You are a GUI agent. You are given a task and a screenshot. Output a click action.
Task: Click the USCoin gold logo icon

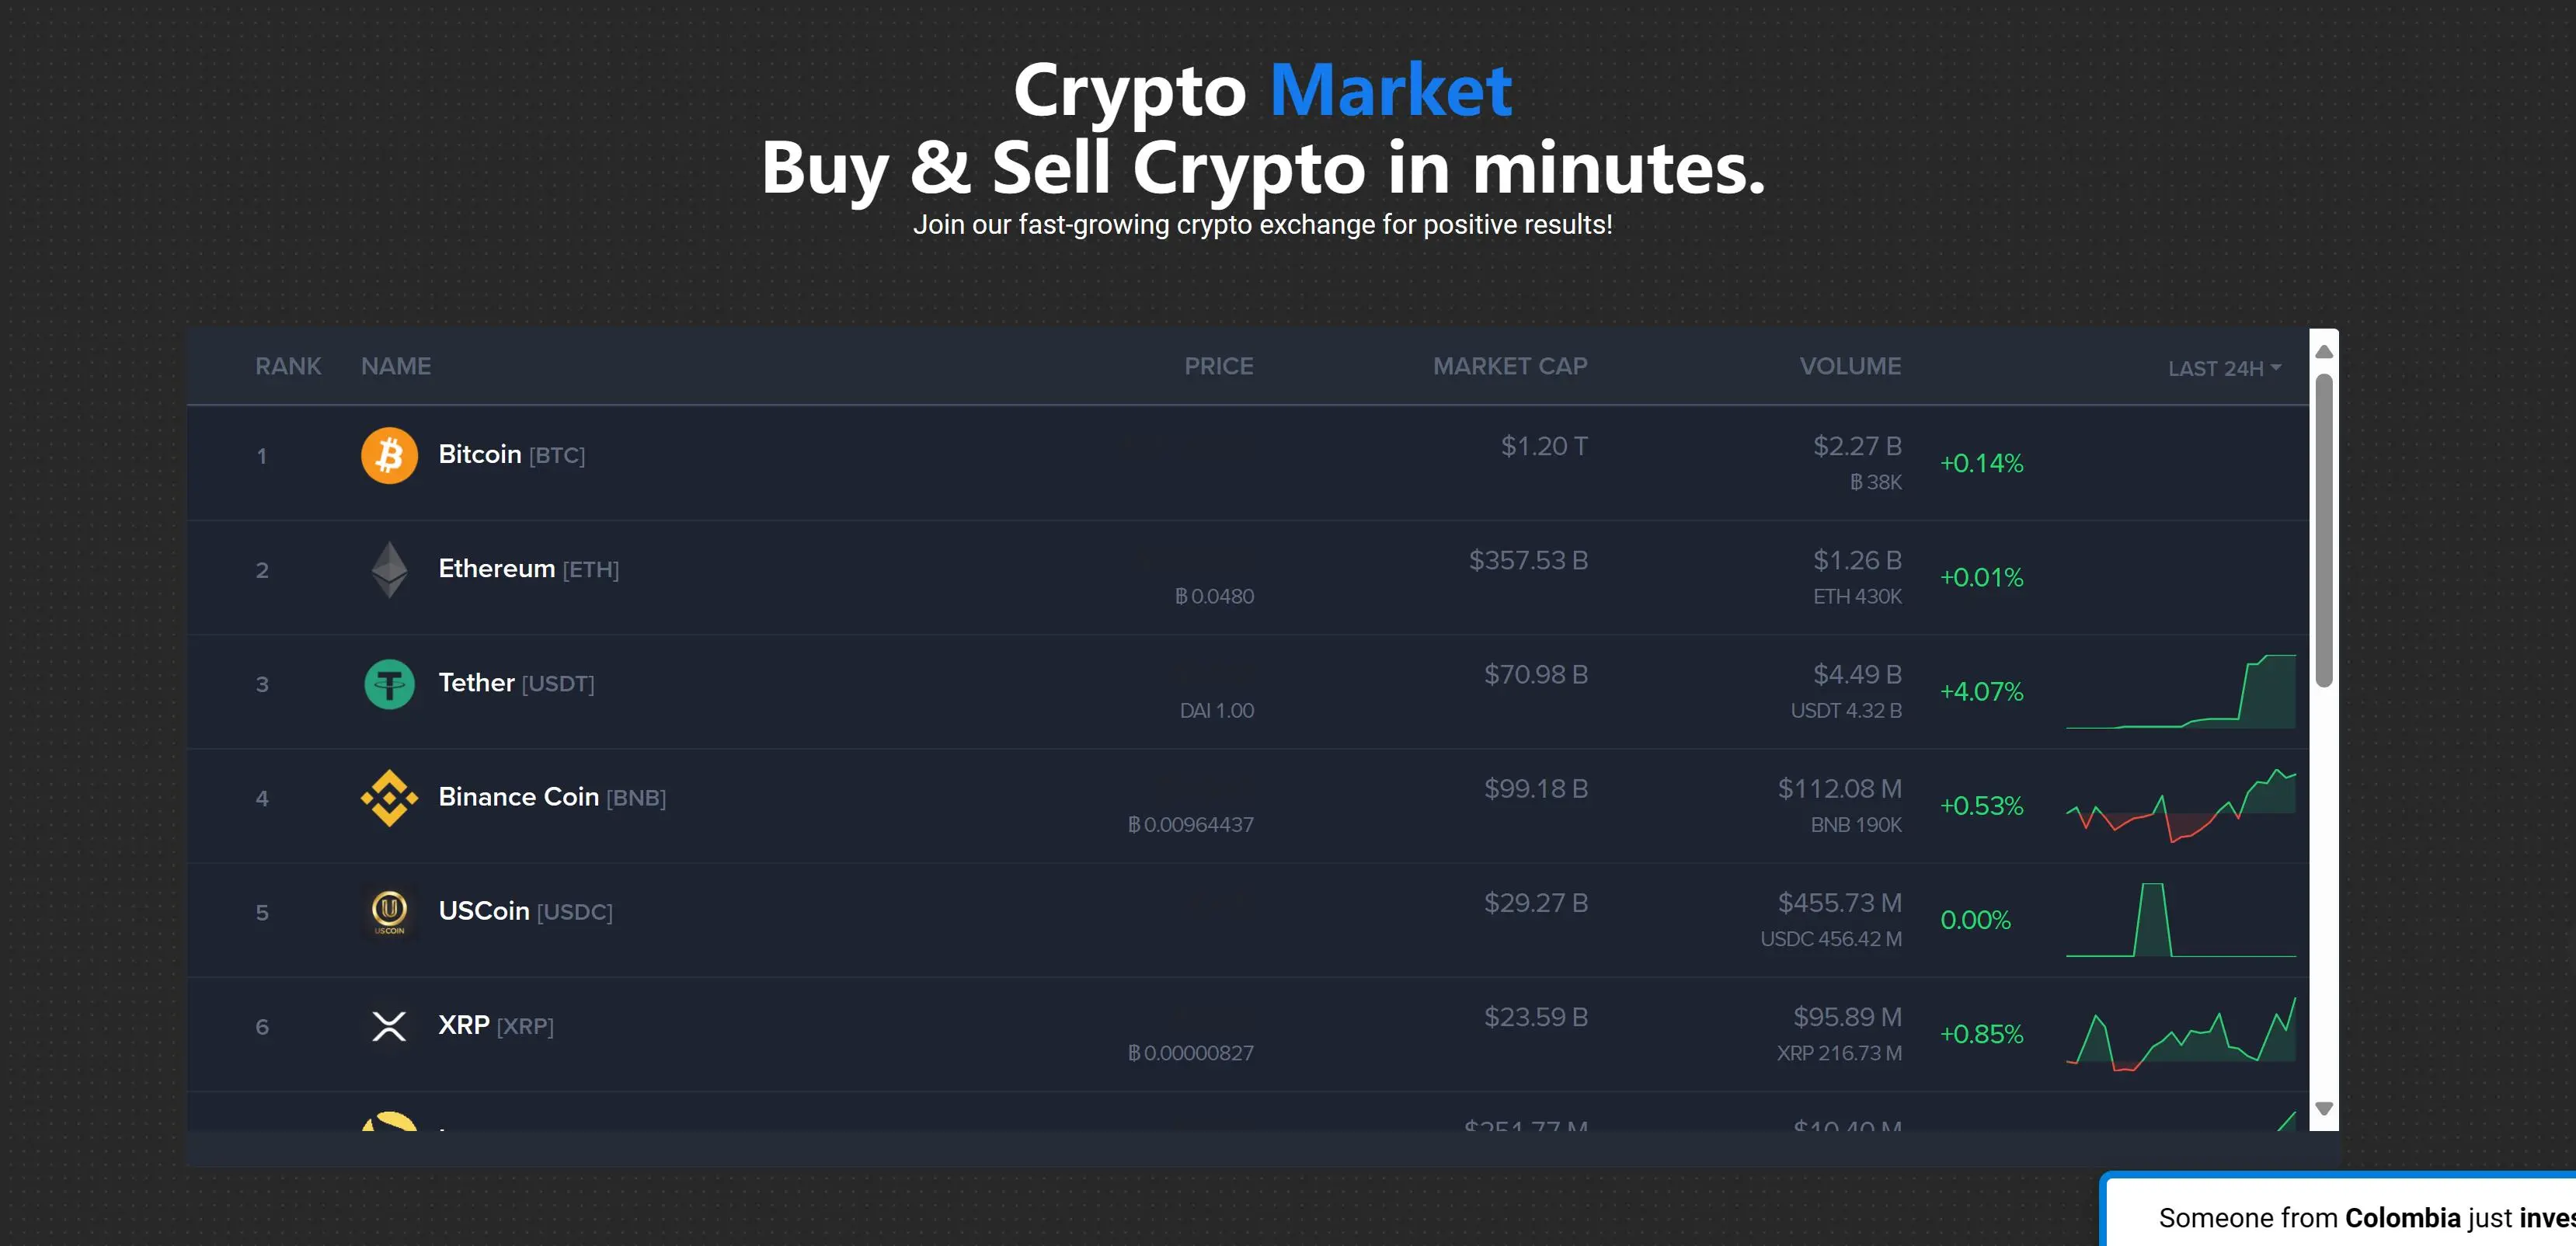point(389,912)
